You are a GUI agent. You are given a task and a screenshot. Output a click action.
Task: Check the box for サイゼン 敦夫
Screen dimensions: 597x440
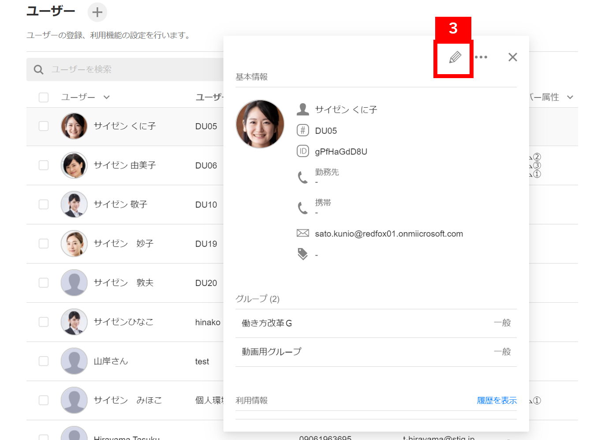point(44,282)
